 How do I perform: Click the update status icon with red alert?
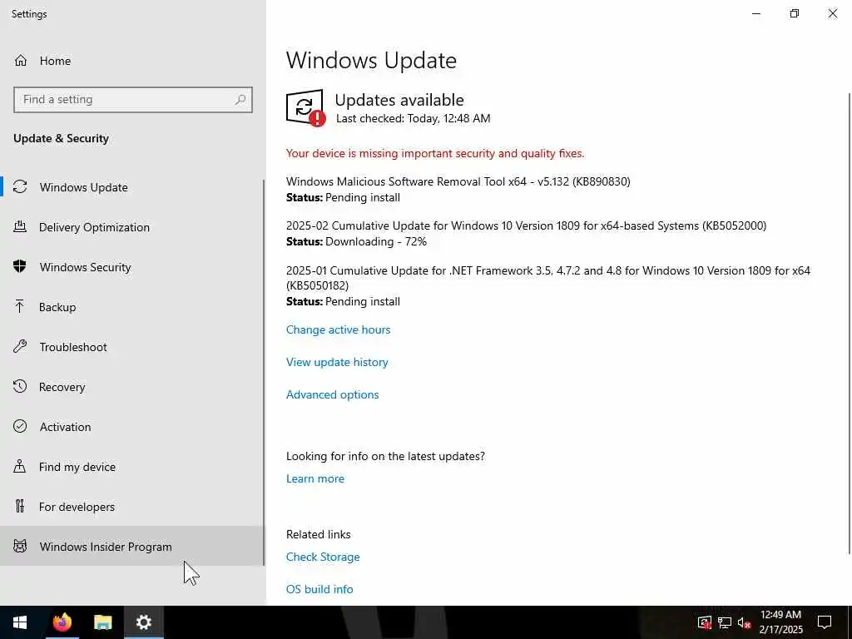tap(306, 107)
